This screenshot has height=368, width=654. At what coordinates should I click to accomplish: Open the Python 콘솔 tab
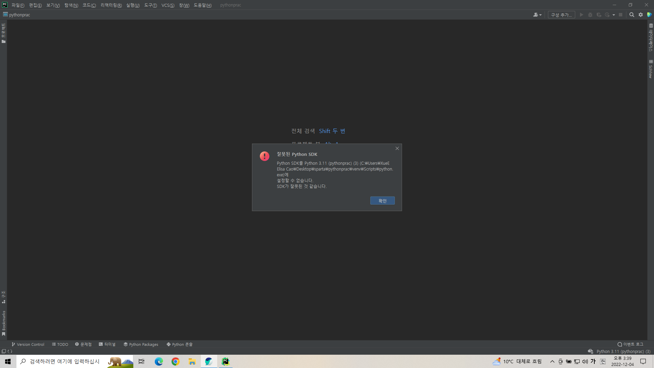tap(179, 344)
